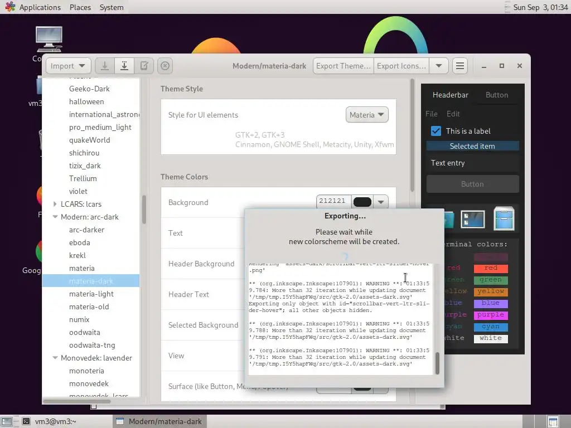Click Edit in preview menubar
571x428 pixels.
point(453,114)
